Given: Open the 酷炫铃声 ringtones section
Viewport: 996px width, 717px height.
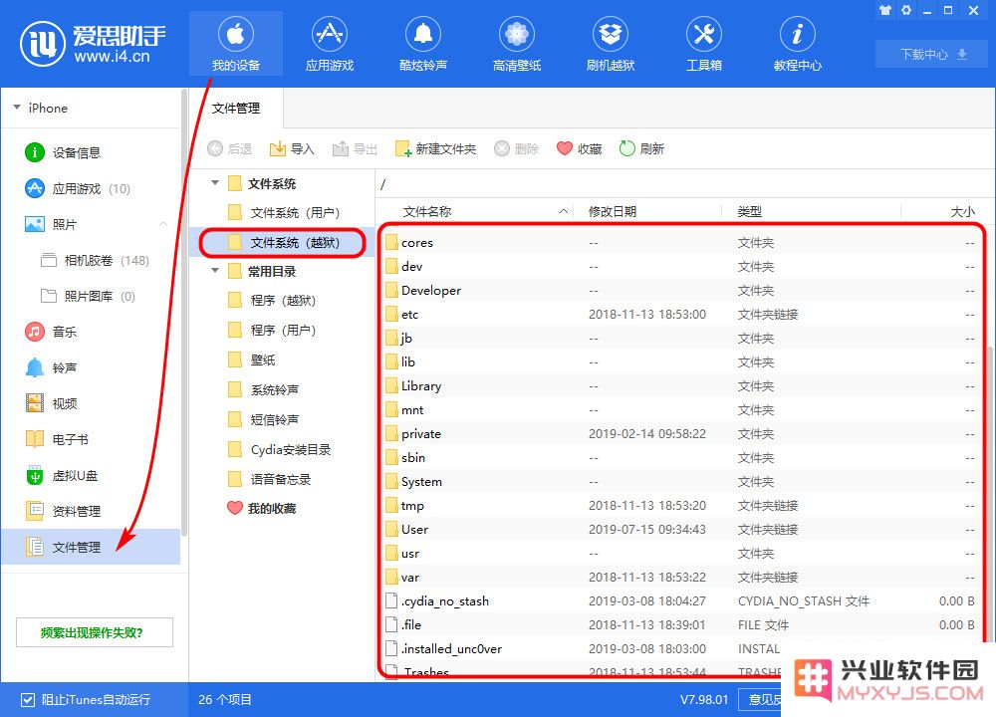Looking at the screenshot, I should (423, 43).
